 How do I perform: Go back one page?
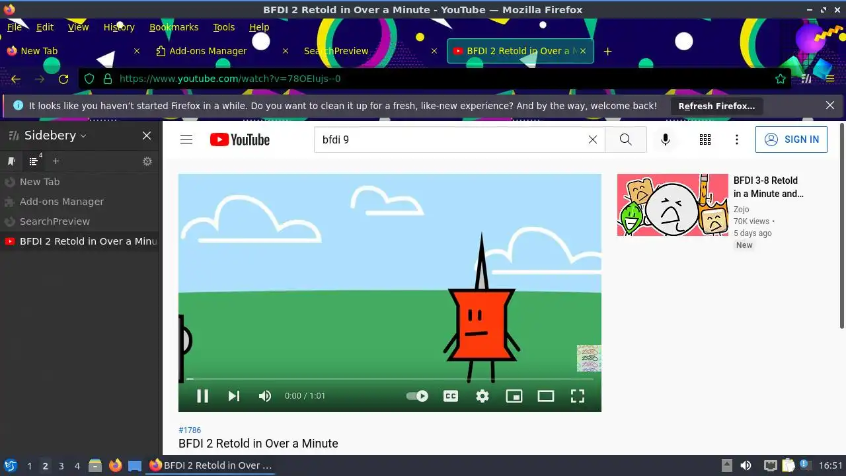tap(16, 79)
